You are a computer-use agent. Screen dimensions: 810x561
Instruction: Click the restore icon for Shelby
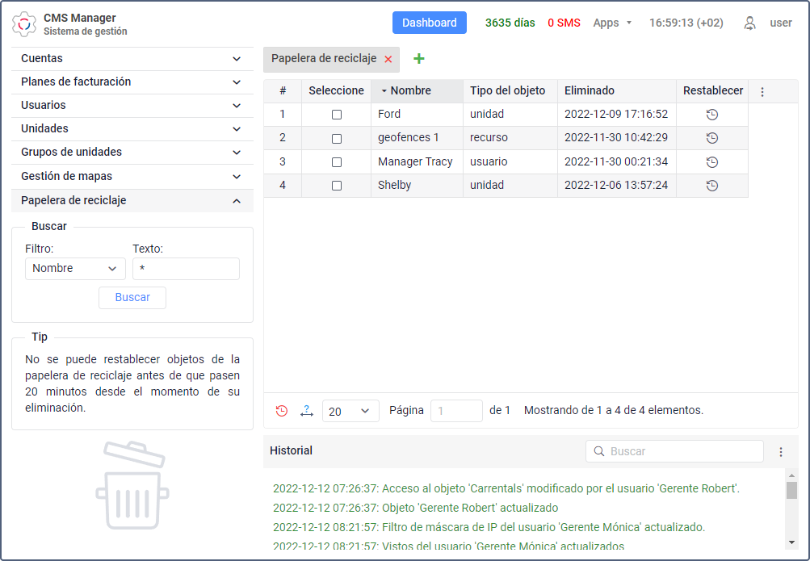711,186
